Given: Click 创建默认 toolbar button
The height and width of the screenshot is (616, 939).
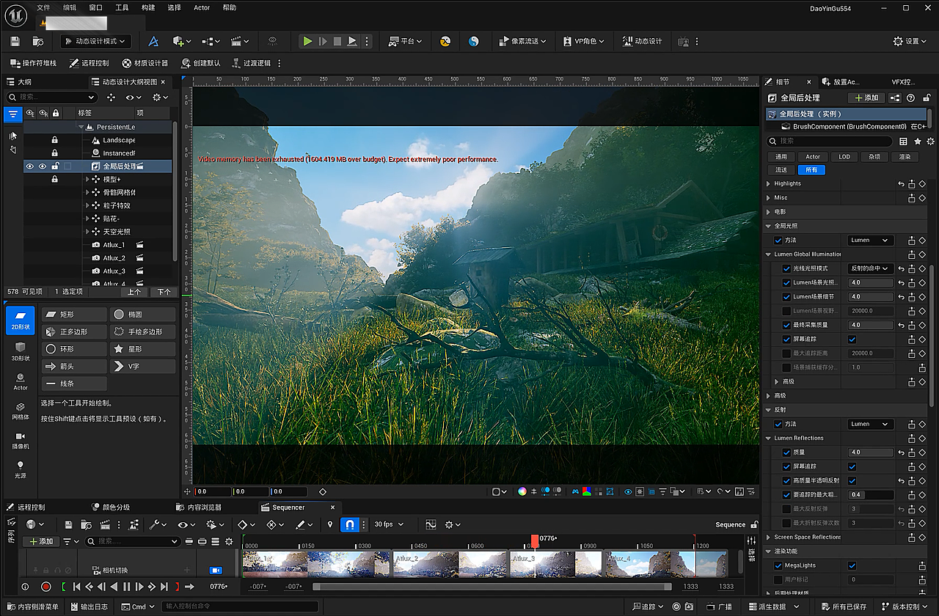Looking at the screenshot, I should [x=201, y=63].
